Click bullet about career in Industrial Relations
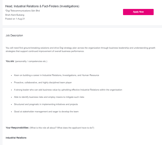162x145 pixels. point(57,75)
